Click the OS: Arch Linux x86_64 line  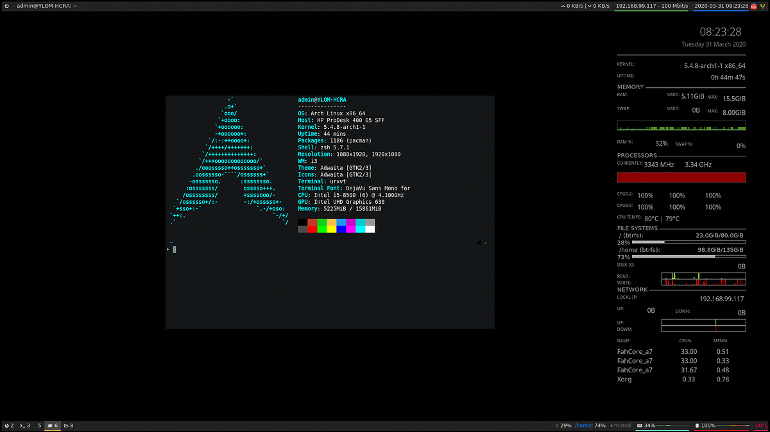(x=331, y=113)
